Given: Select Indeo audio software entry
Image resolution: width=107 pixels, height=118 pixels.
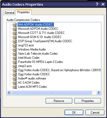Looking at the screenshot, I should 32,78.
